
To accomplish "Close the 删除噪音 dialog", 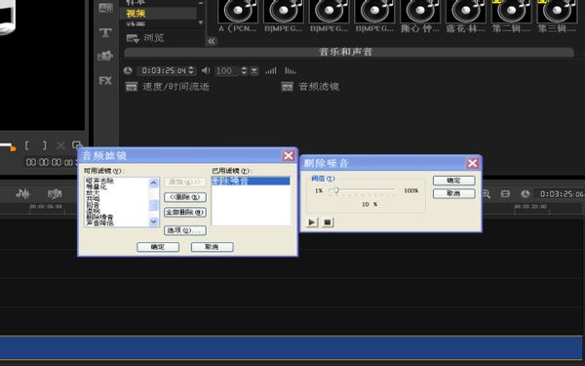I will (x=472, y=163).
